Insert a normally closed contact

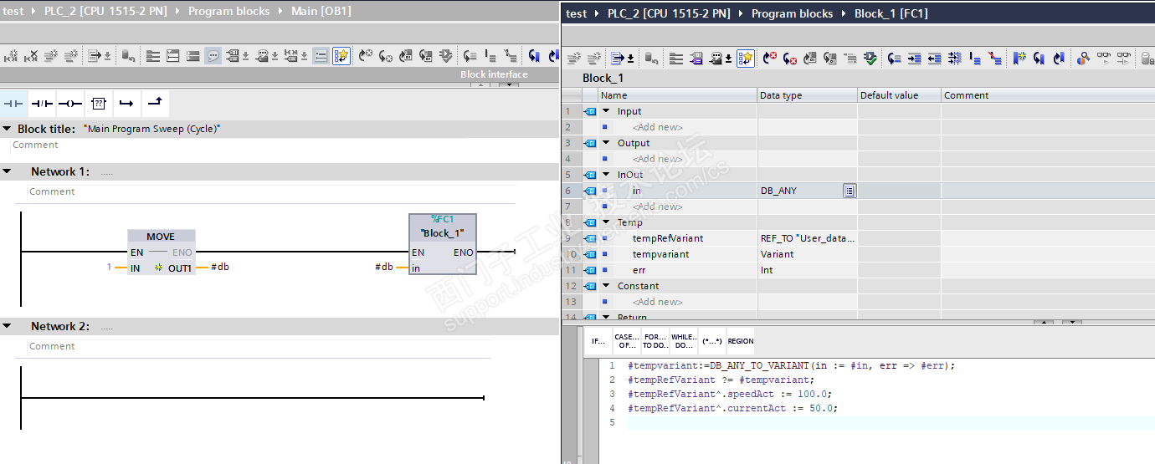pos(42,103)
